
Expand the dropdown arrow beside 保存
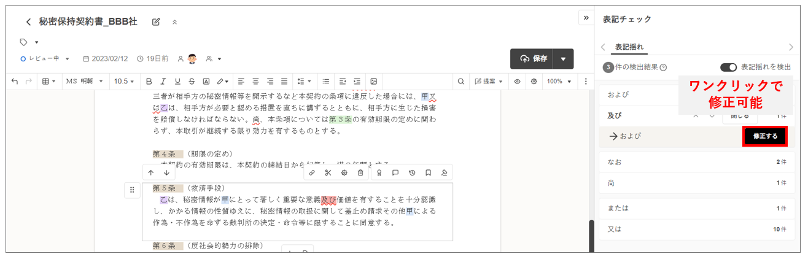[x=563, y=59]
